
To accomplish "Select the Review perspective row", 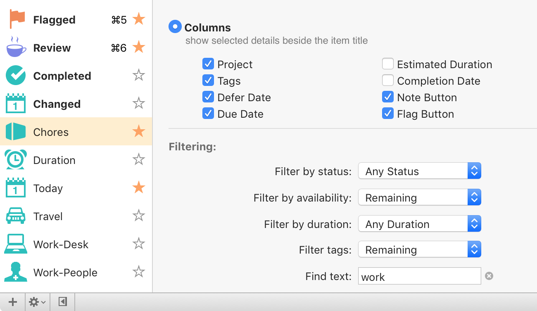I will point(76,47).
